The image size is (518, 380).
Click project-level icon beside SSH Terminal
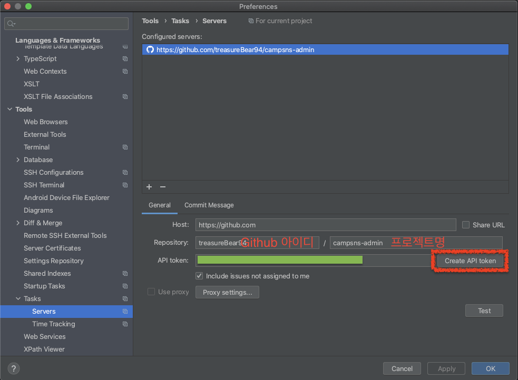click(125, 185)
